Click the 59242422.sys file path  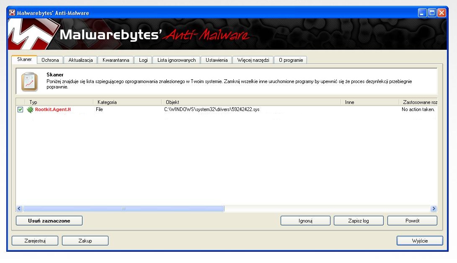coord(212,109)
